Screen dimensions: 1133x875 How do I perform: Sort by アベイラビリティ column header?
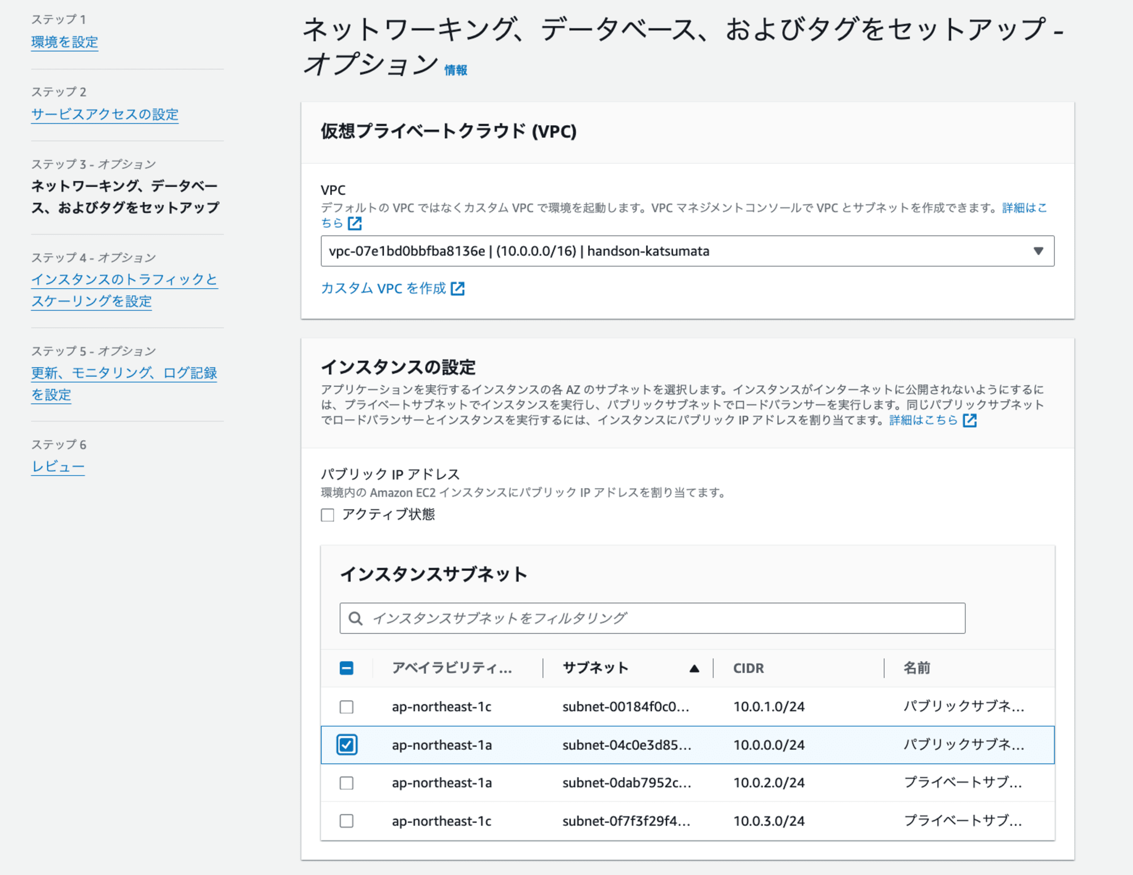pyautogui.click(x=452, y=668)
